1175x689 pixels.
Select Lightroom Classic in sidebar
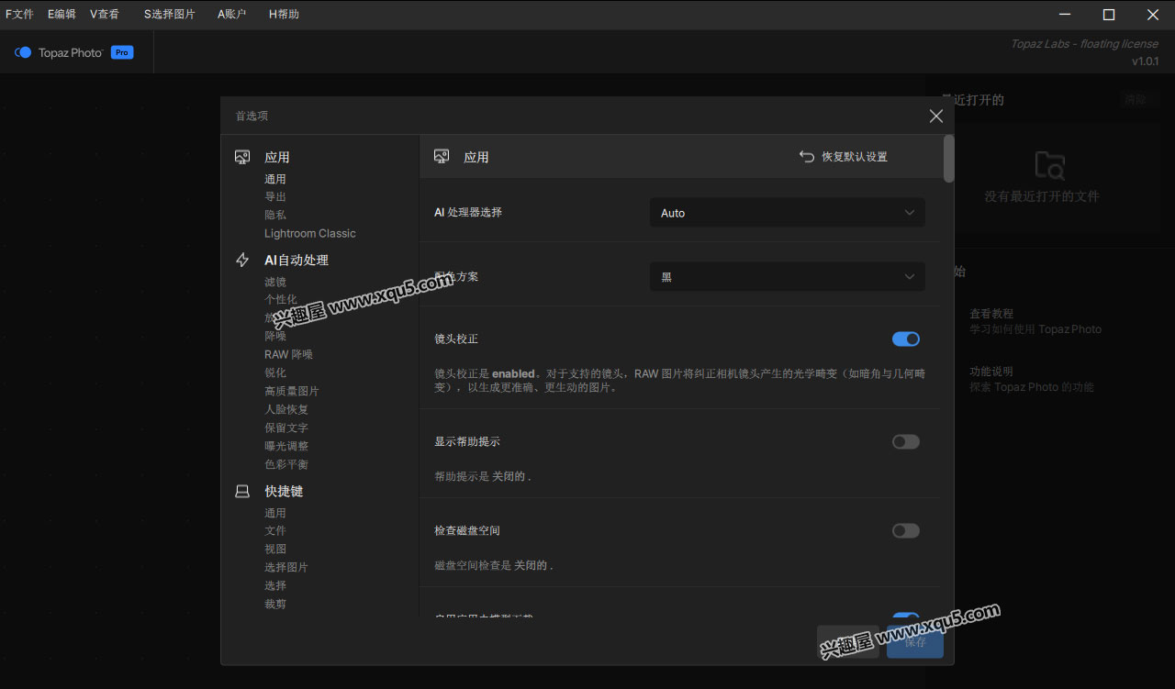pos(309,233)
